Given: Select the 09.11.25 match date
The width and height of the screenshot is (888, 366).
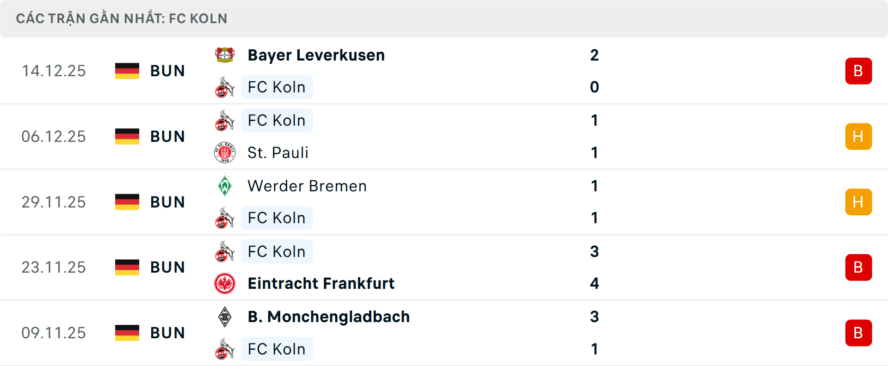Looking at the screenshot, I should click(x=54, y=333).
